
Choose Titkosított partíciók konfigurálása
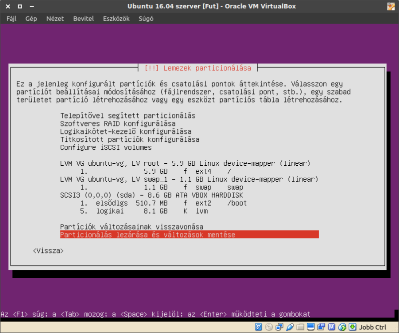point(130,139)
